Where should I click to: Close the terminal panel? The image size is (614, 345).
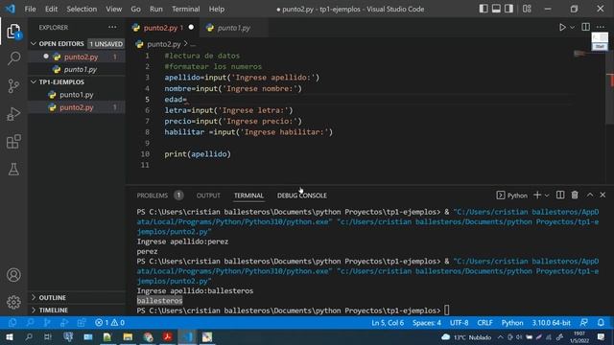[x=602, y=195]
